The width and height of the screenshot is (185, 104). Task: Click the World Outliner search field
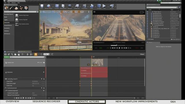click(162, 8)
